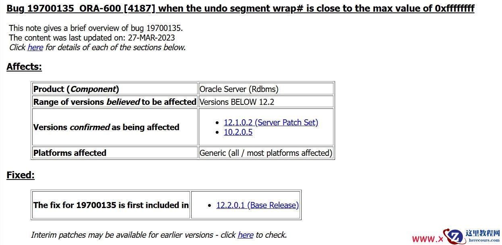Click 'Range of versions believed to be affected' cell
The image size is (502, 245).
click(115, 102)
